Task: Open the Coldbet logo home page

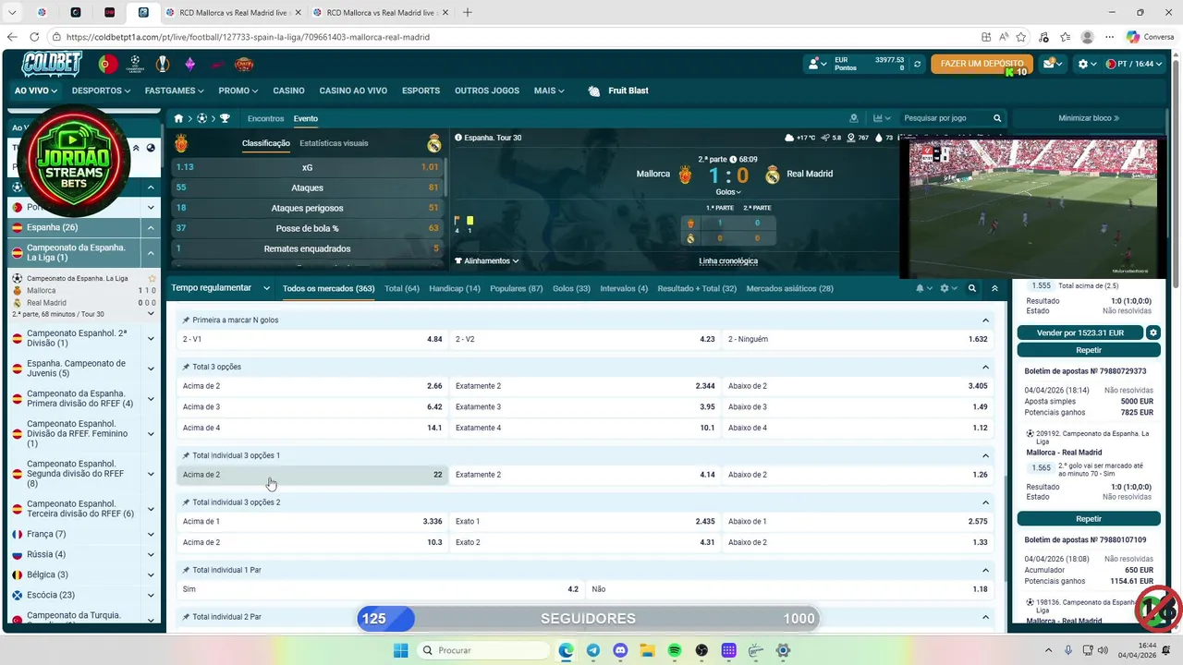Action: 51,64
